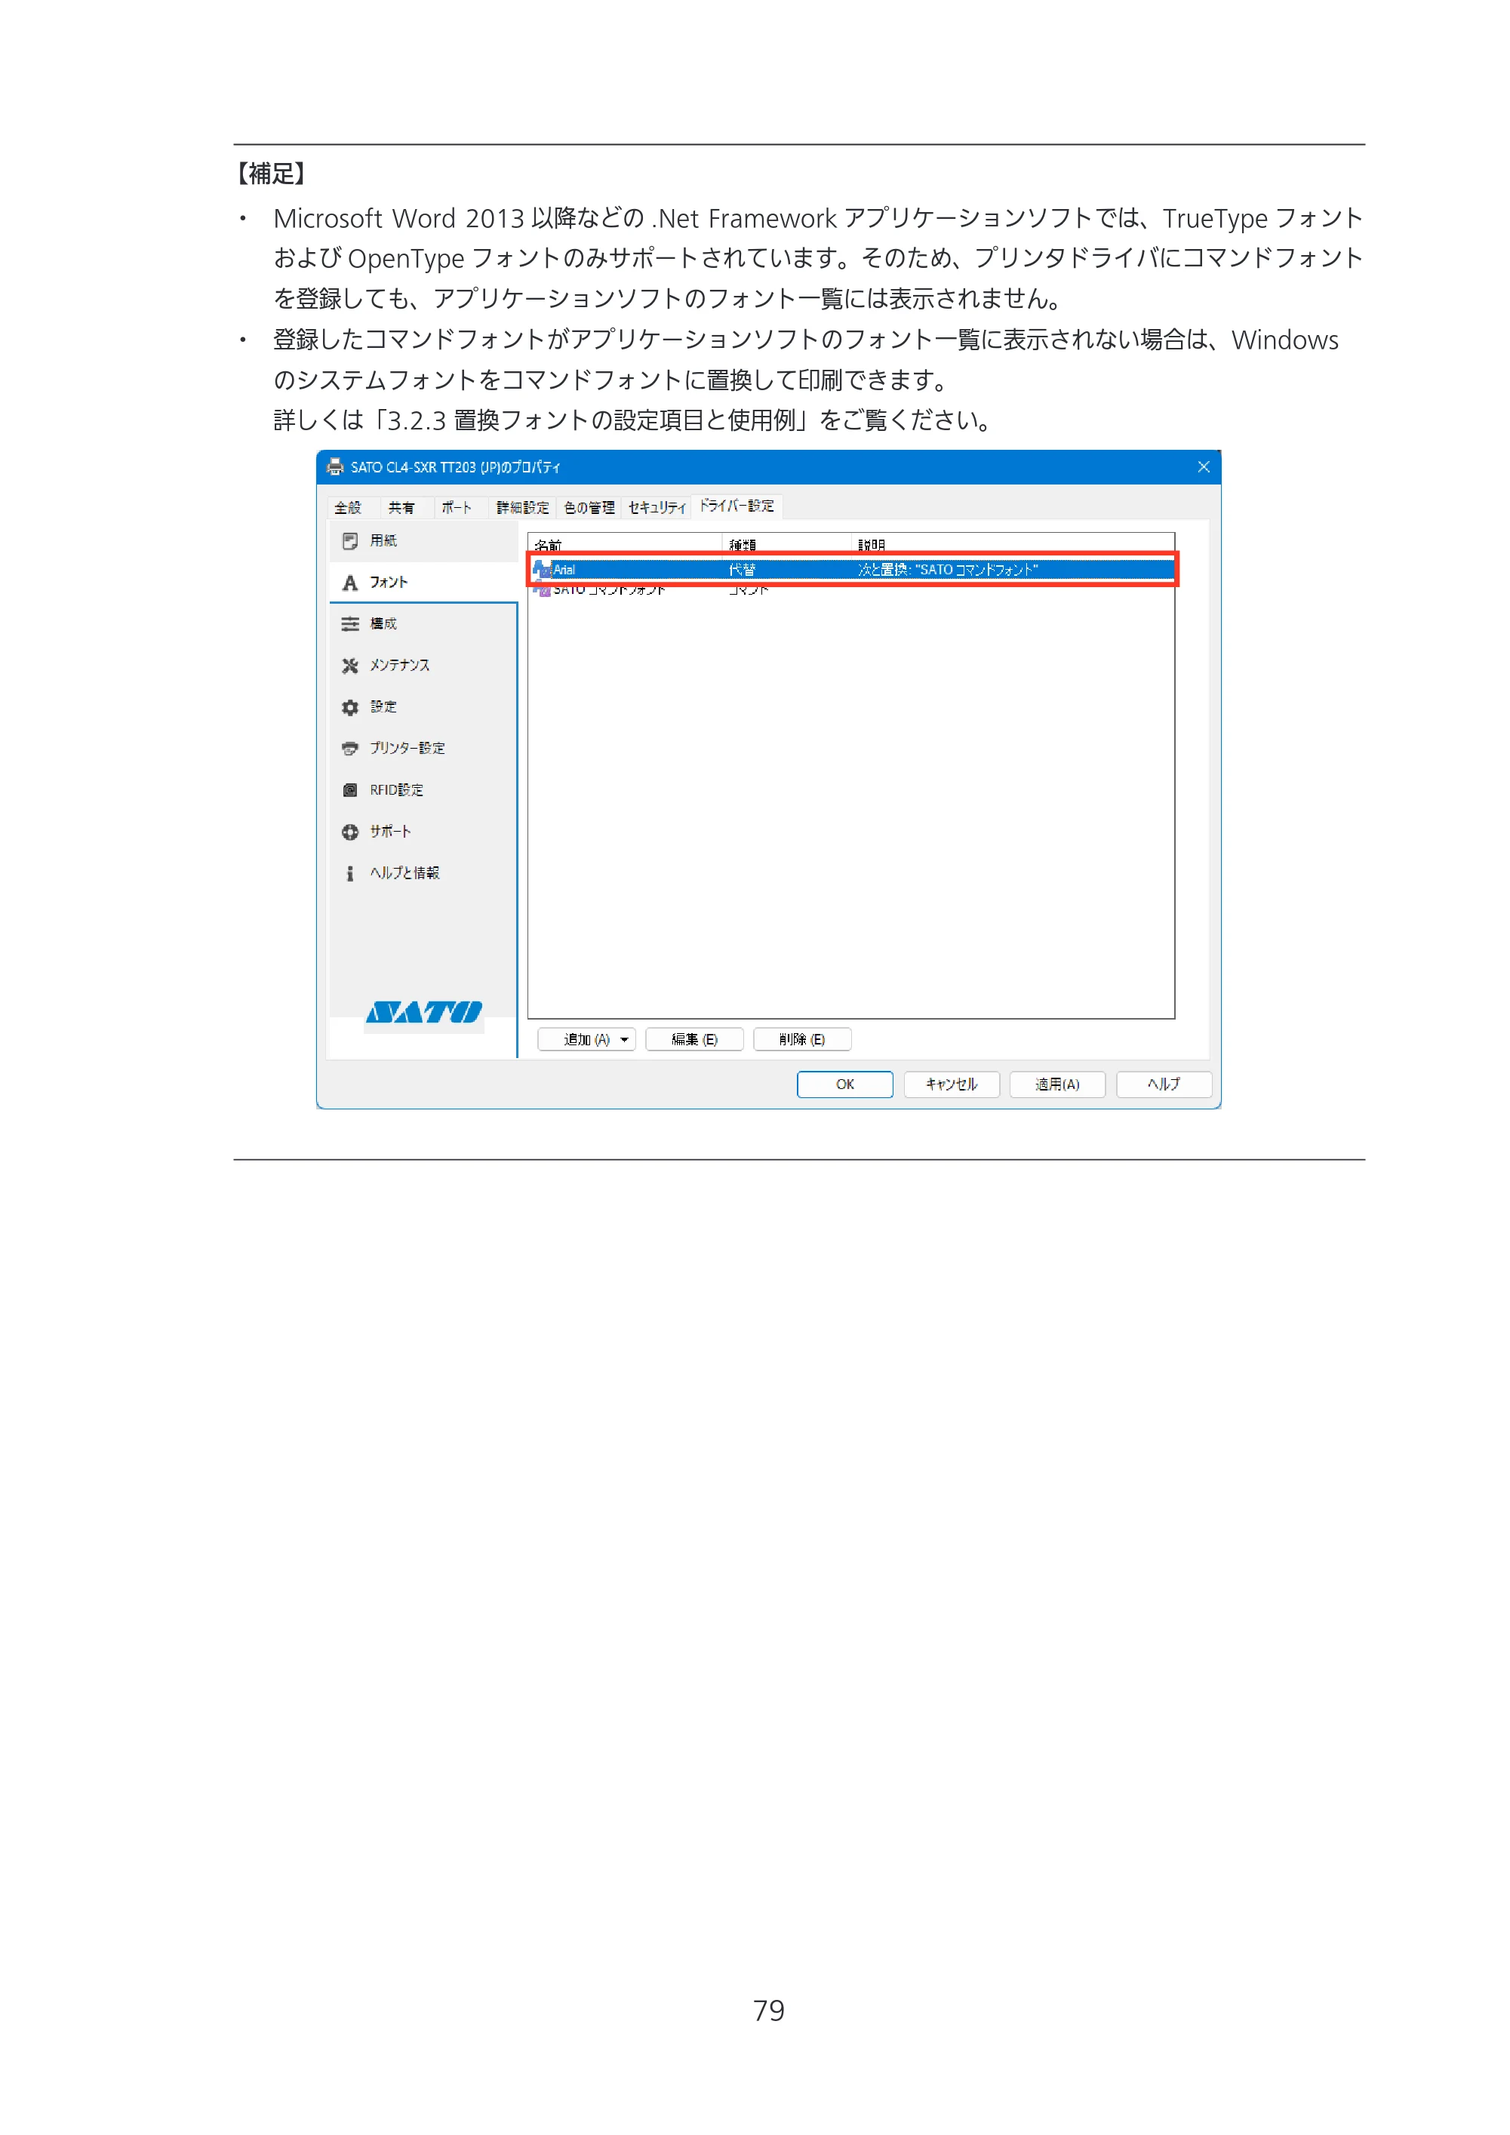Confirm with the OK button
Image resolution: width=1510 pixels, height=2135 pixels.
pos(845,1084)
